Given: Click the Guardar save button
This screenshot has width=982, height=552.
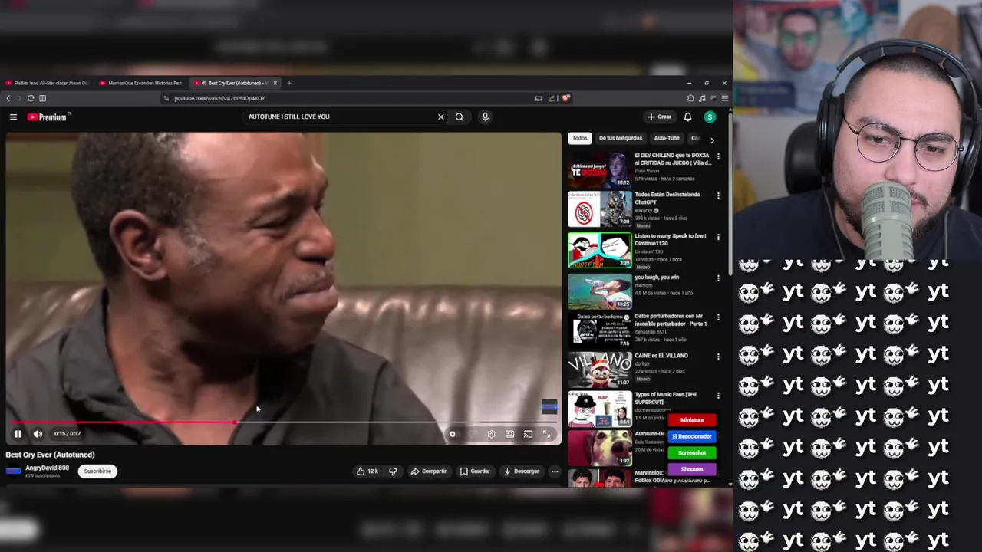Looking at the screenshot, I should (x=475, y=472).
